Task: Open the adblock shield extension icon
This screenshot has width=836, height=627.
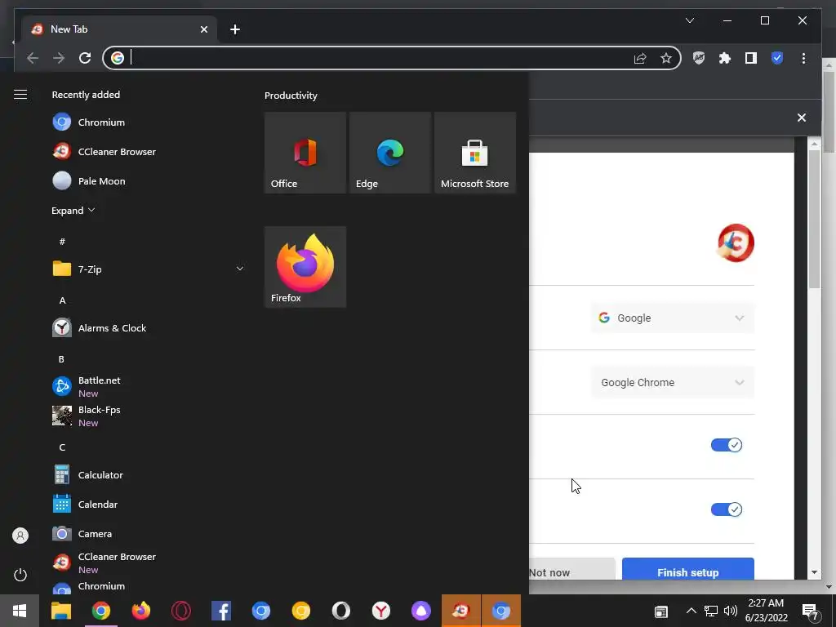Action: pyautogui.click(x=699, y=58)
